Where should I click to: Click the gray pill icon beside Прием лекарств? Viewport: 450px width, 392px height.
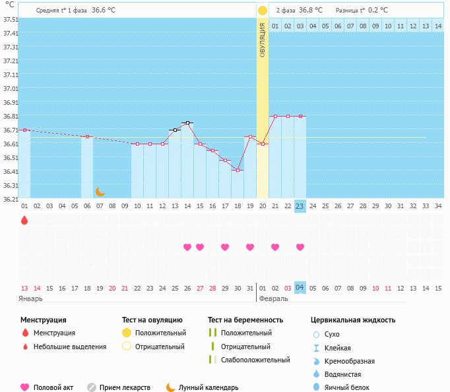pos(92,387)
